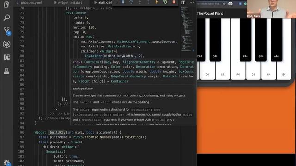The image size is (296, 166).
Task: Play the F#4 black key
Action: 246,40
